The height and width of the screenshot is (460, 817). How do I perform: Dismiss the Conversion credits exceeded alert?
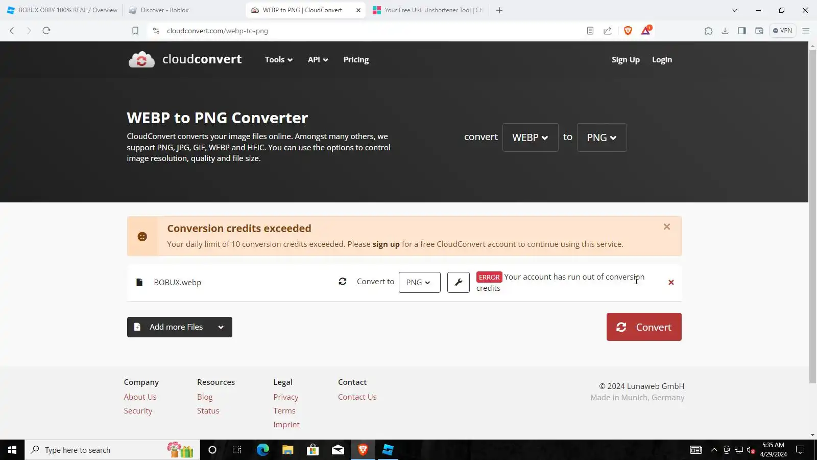tap(666, 227)
